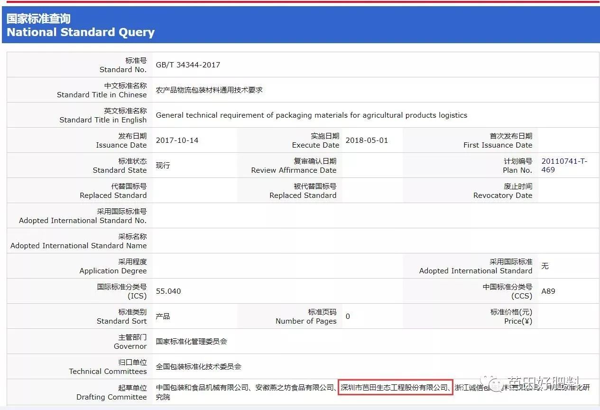Click the execute date 2018-05-01
The image size is (600, 410).
(x=367, y=140)
